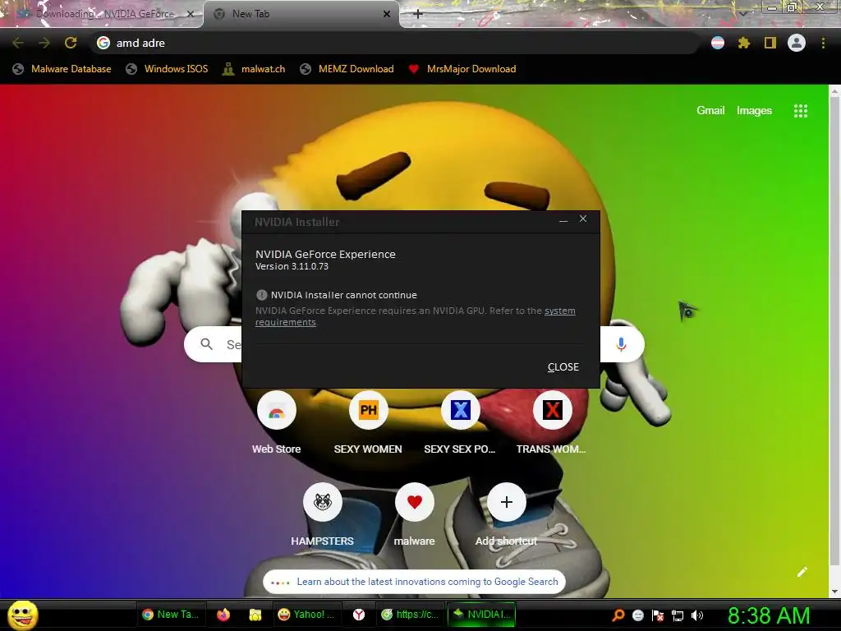Open the pink striped extension icon

pos(718,43)
